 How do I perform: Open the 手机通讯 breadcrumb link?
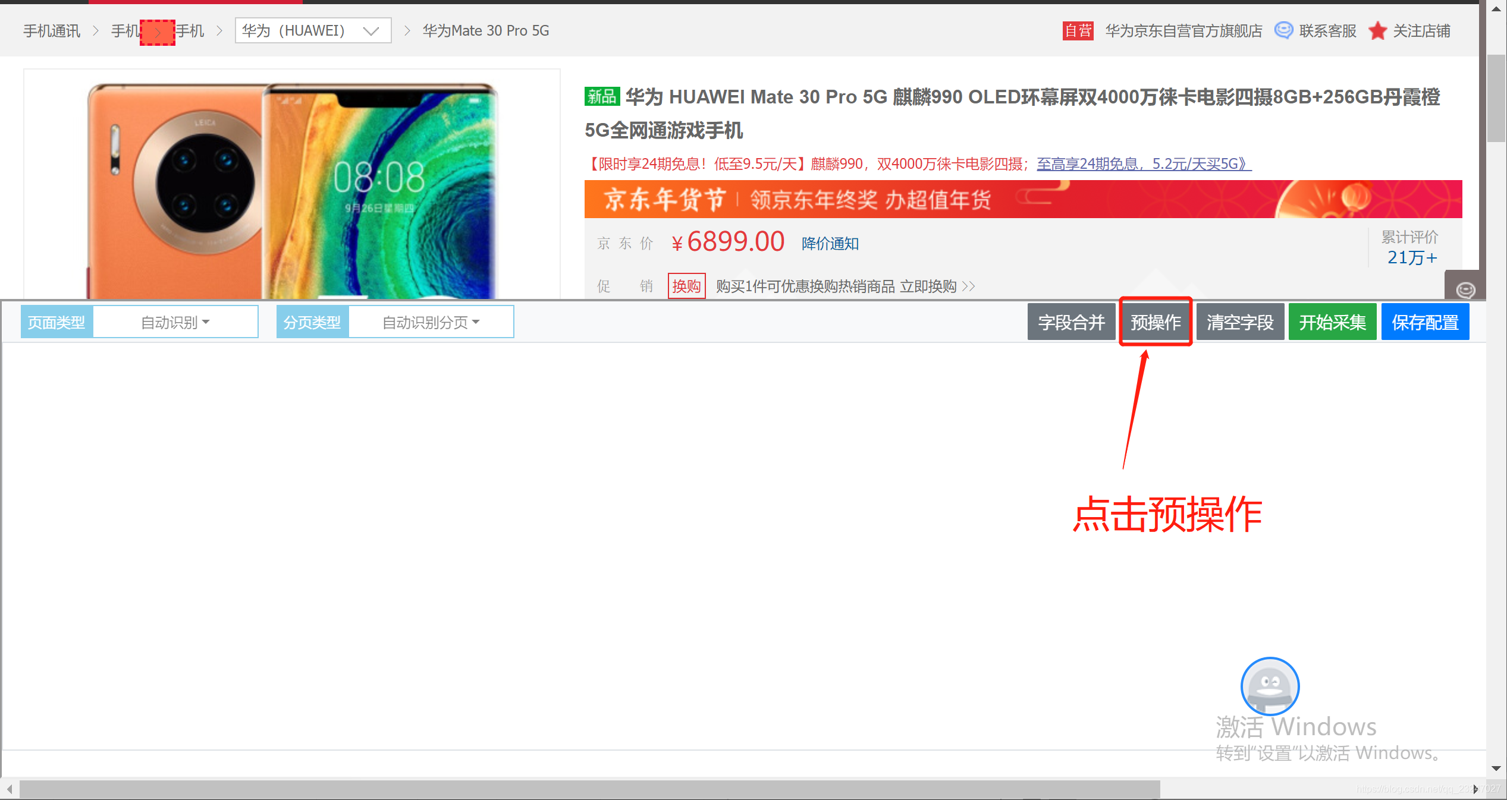(52, 31)
